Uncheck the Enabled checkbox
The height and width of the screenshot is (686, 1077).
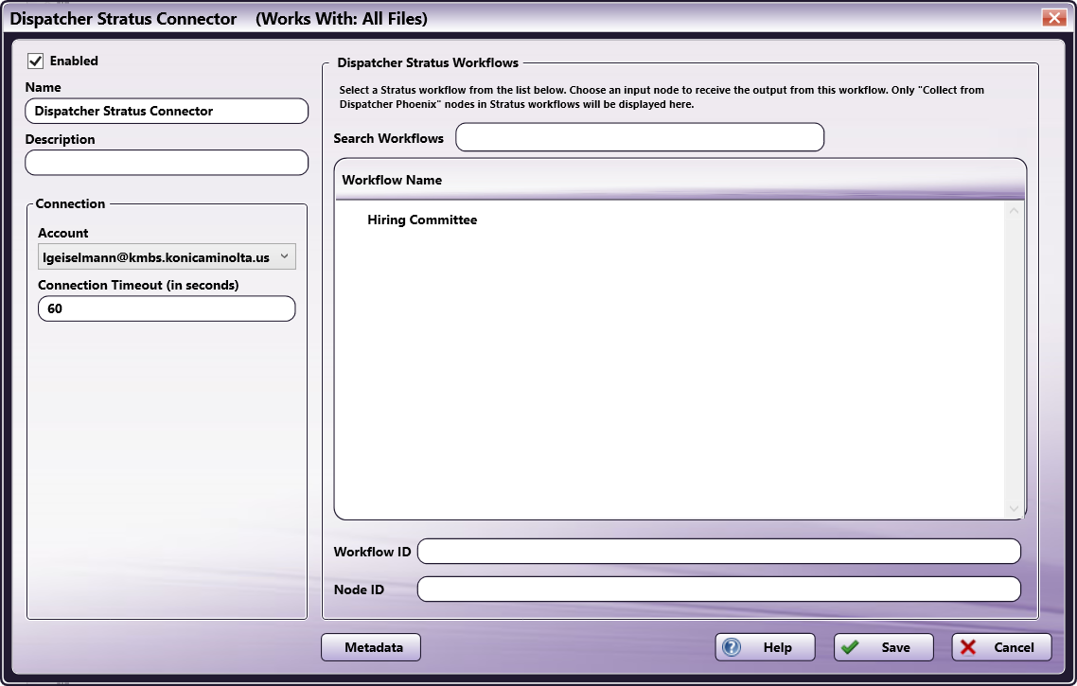pos(36,62)
